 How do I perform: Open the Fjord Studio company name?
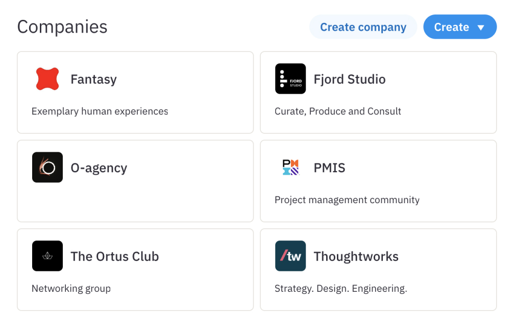[x=350, y=79]
